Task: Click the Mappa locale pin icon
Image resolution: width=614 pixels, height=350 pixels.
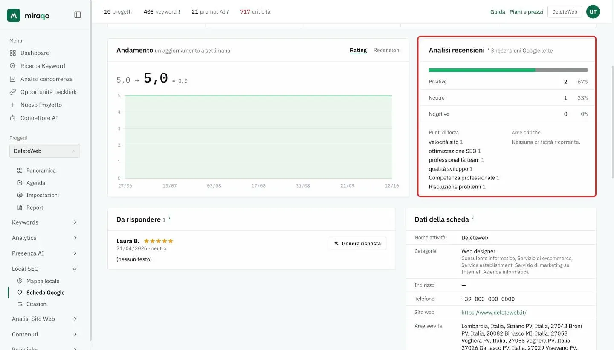Action: (x=20, y=281)
